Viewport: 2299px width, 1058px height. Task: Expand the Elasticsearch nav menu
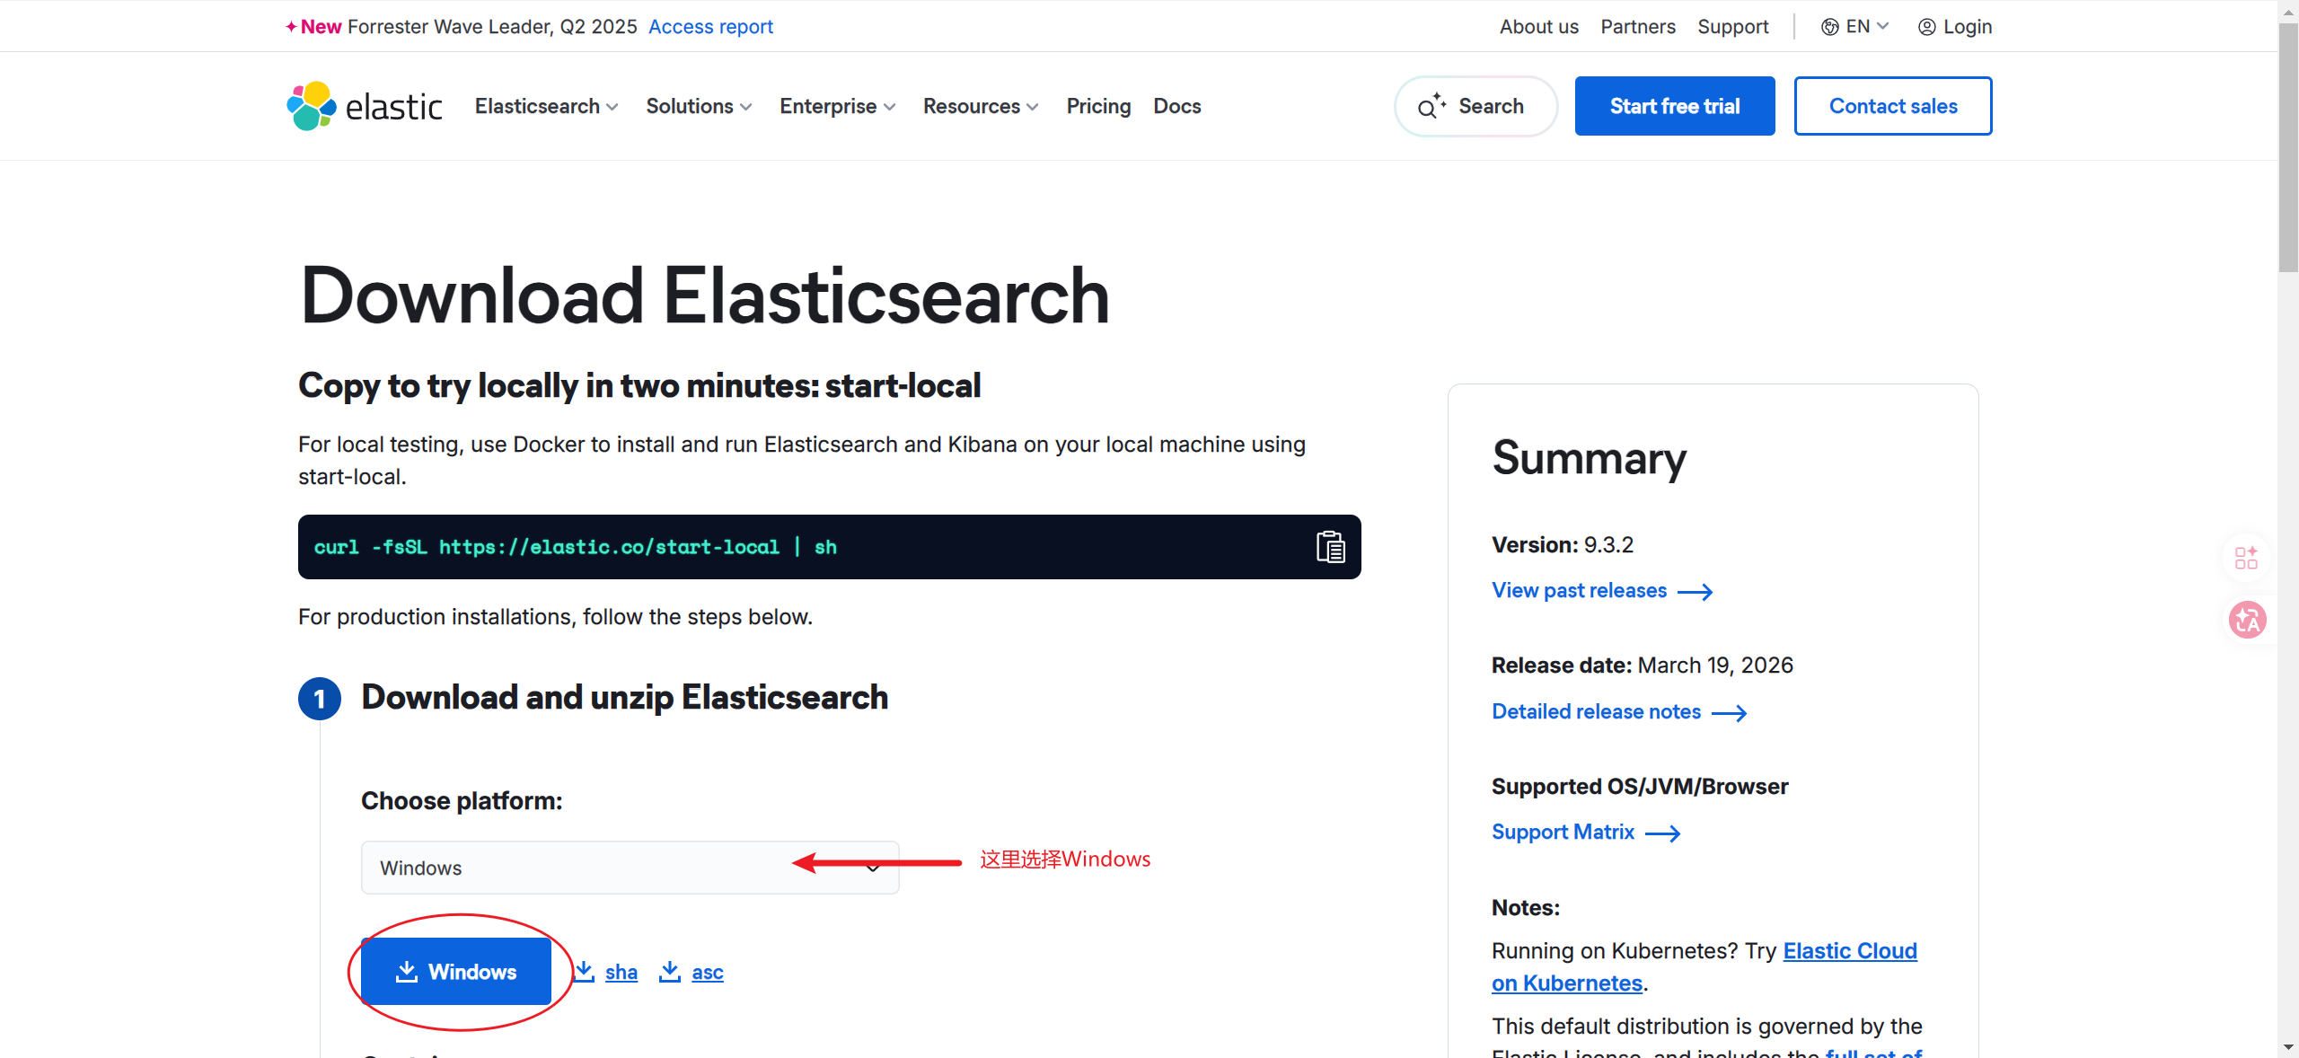click(546, 106)
